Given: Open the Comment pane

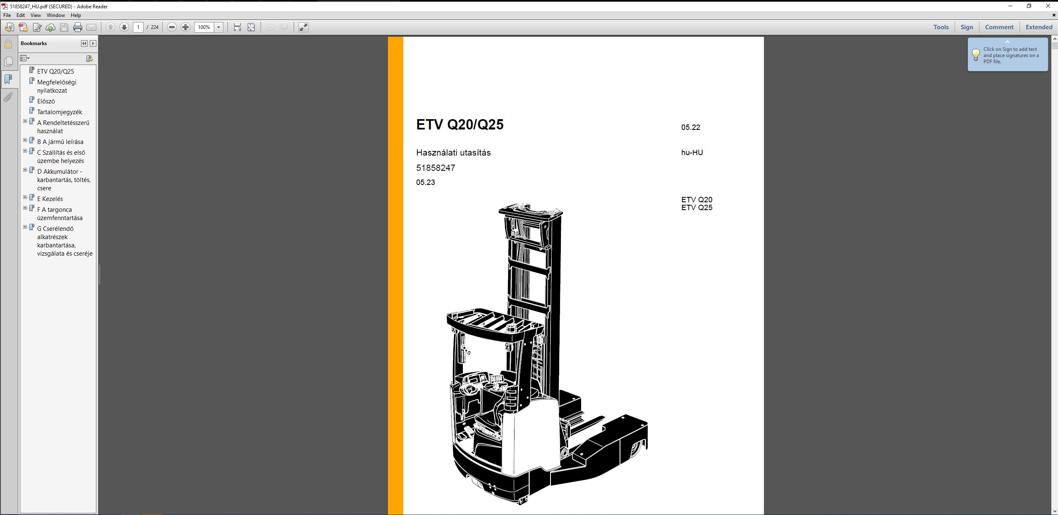Looking at the screenshot, I should 999,27.
